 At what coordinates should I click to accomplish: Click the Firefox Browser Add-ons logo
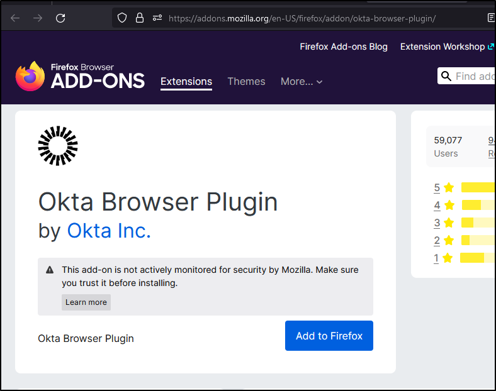point(80,77)
